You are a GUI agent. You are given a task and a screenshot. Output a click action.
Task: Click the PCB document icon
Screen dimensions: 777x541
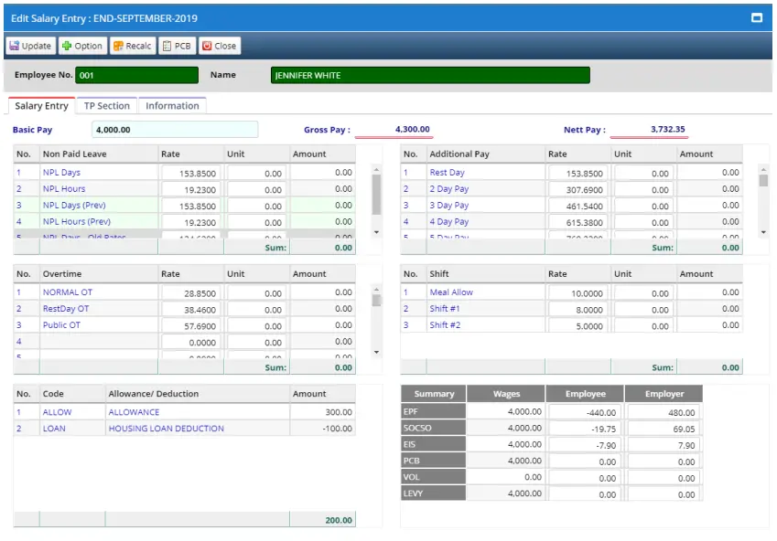click(167, 46)
